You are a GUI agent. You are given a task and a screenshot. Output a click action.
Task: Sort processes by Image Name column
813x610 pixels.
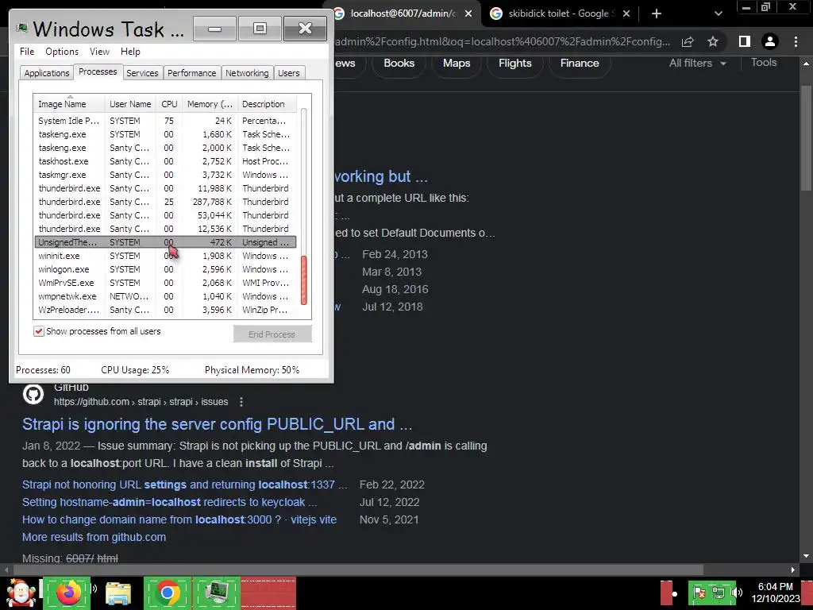pos(70,104)
